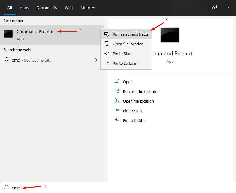The height and width of the screenshot is (193, 236).
Task: Click Open file location in right pane
Action: [x=138, y=101]
